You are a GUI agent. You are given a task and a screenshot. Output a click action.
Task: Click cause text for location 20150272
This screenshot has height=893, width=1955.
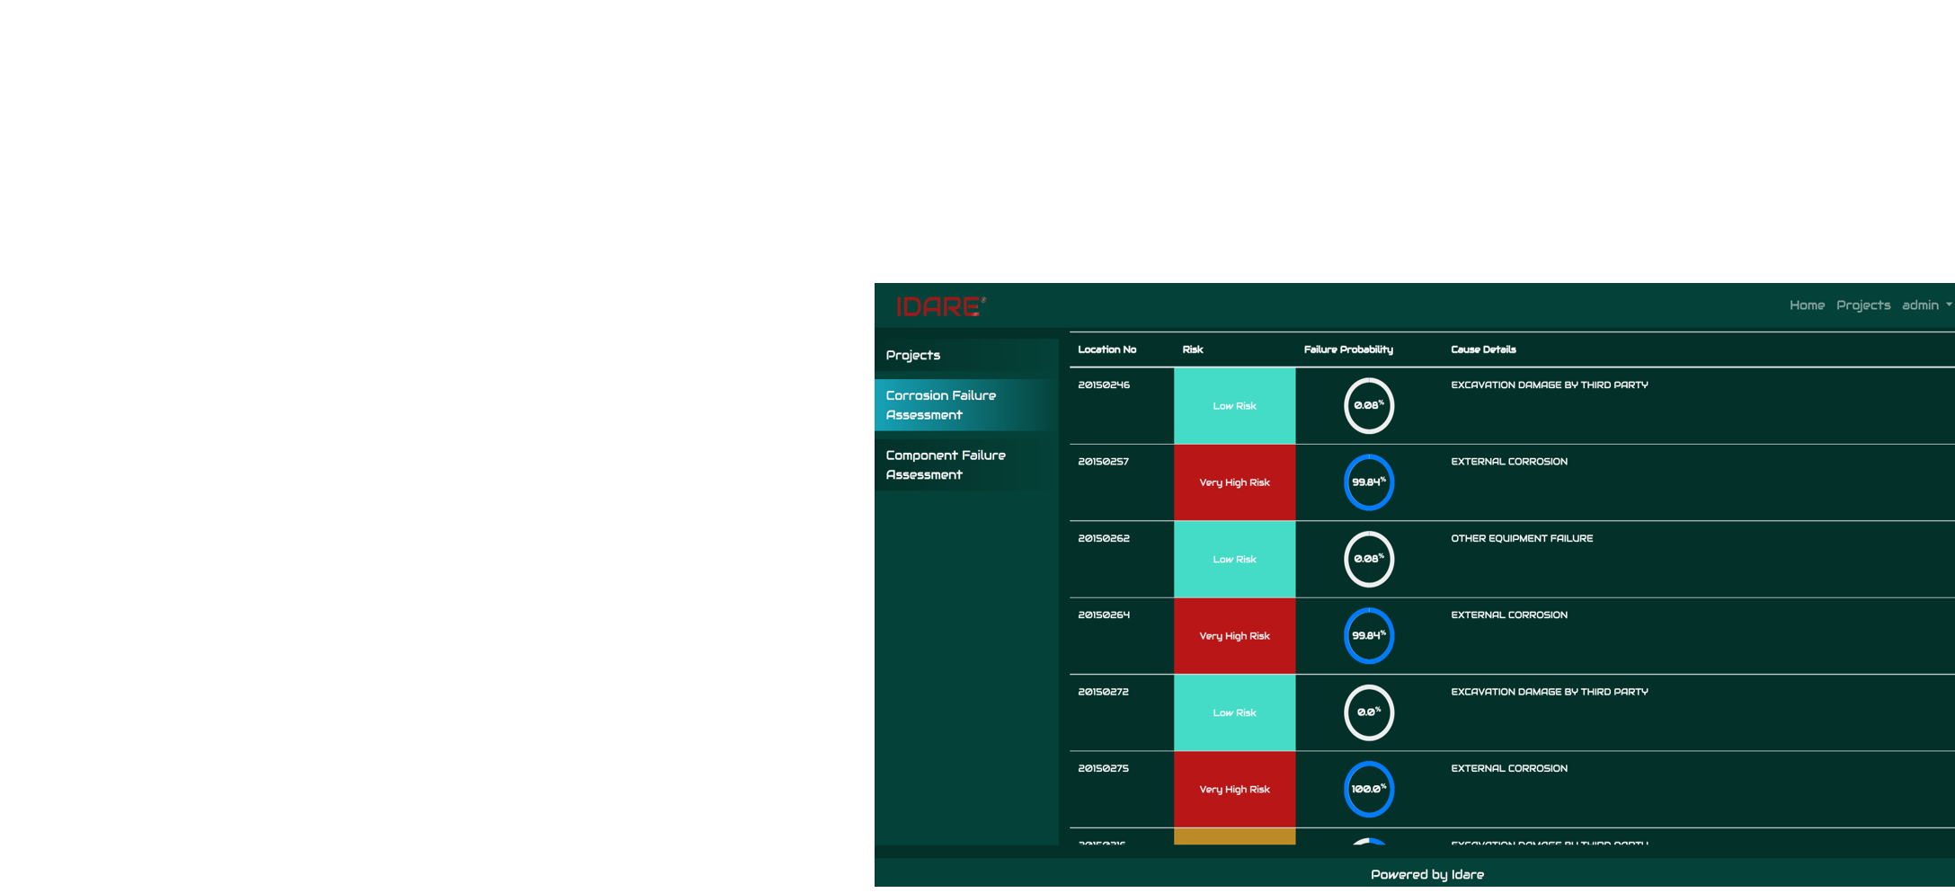(1550, 693)
